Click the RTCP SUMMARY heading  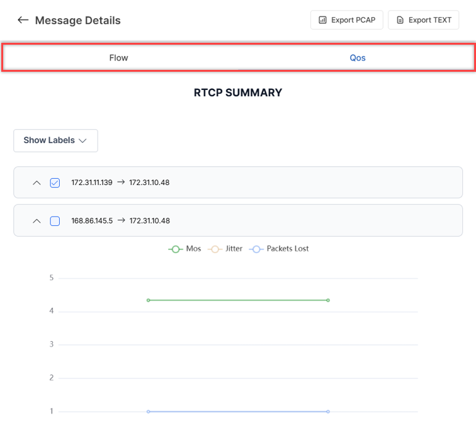(x=238, y=93)
